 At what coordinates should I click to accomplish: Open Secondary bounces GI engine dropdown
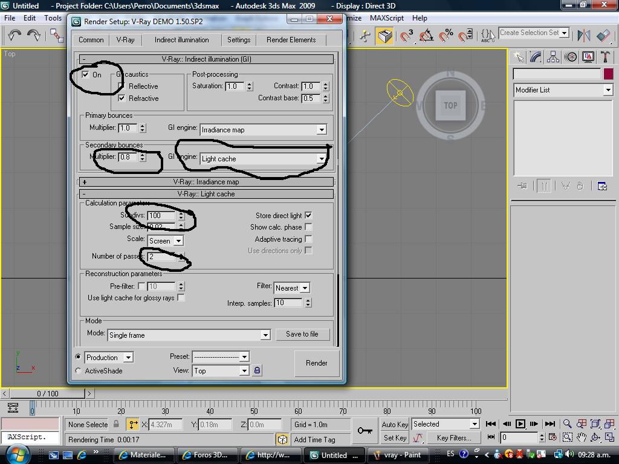click(264, 159)
